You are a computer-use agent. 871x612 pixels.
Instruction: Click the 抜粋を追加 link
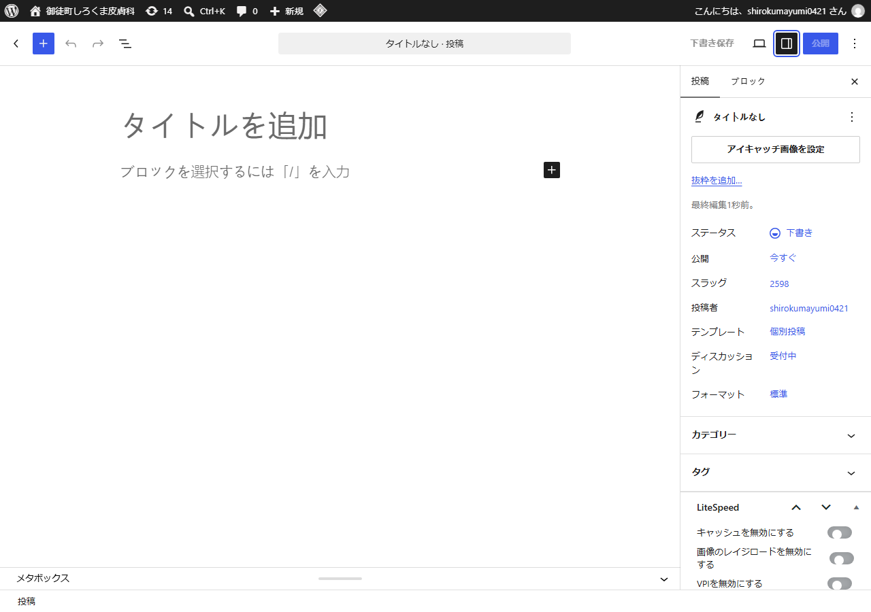point(717,181)
